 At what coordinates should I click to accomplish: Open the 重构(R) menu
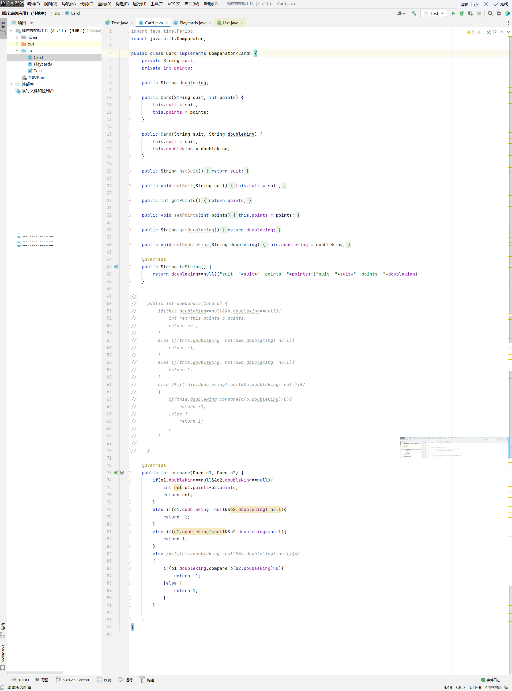point(104,4)
